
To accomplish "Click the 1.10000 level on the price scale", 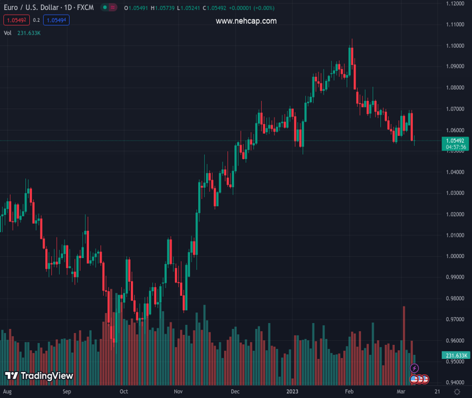I will pos(455,46).
